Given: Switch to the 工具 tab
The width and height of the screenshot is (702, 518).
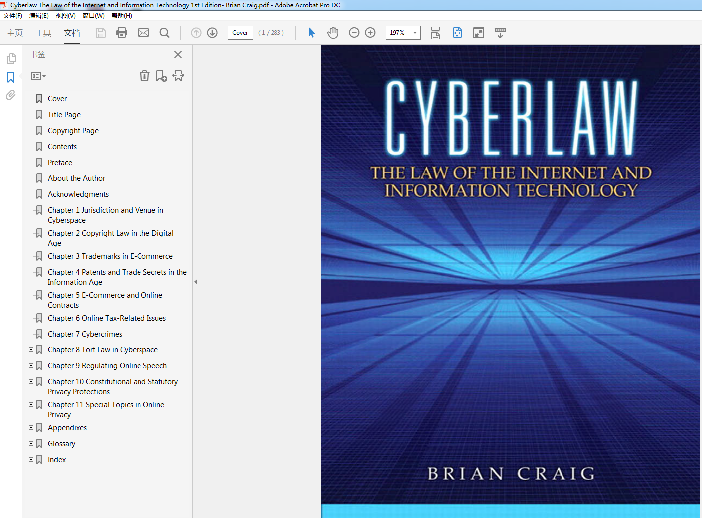Looking at the screenshot, I should click(x=43, y=33).
